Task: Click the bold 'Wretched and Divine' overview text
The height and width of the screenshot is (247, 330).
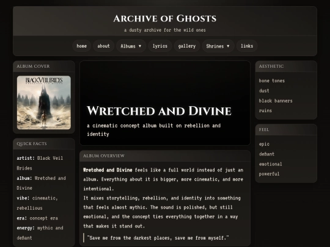Action: tap(108, 170)
